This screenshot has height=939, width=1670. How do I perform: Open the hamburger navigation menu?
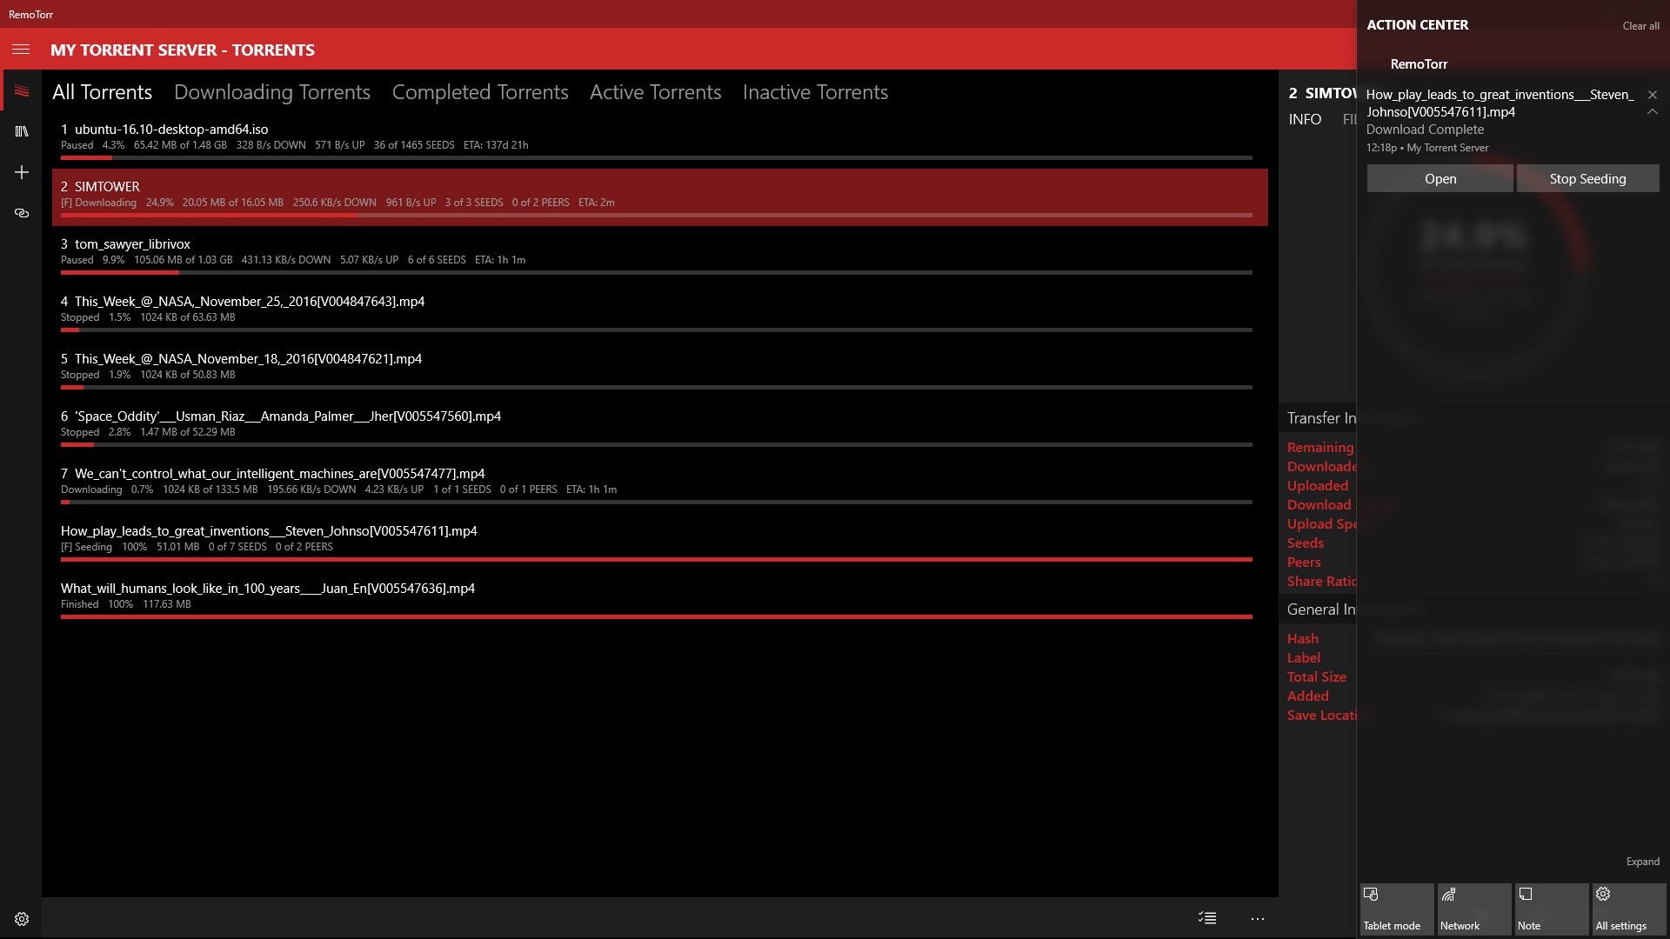pos(21,50)
